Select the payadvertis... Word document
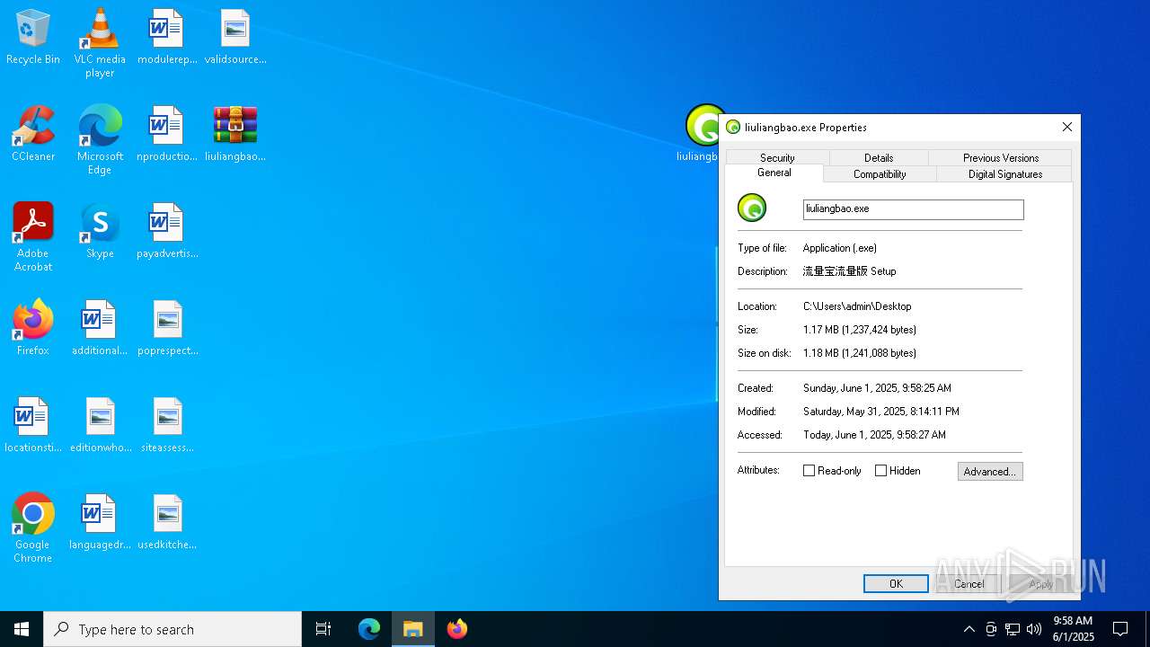This screenshot has width=1150, height=647. [167, 231]
